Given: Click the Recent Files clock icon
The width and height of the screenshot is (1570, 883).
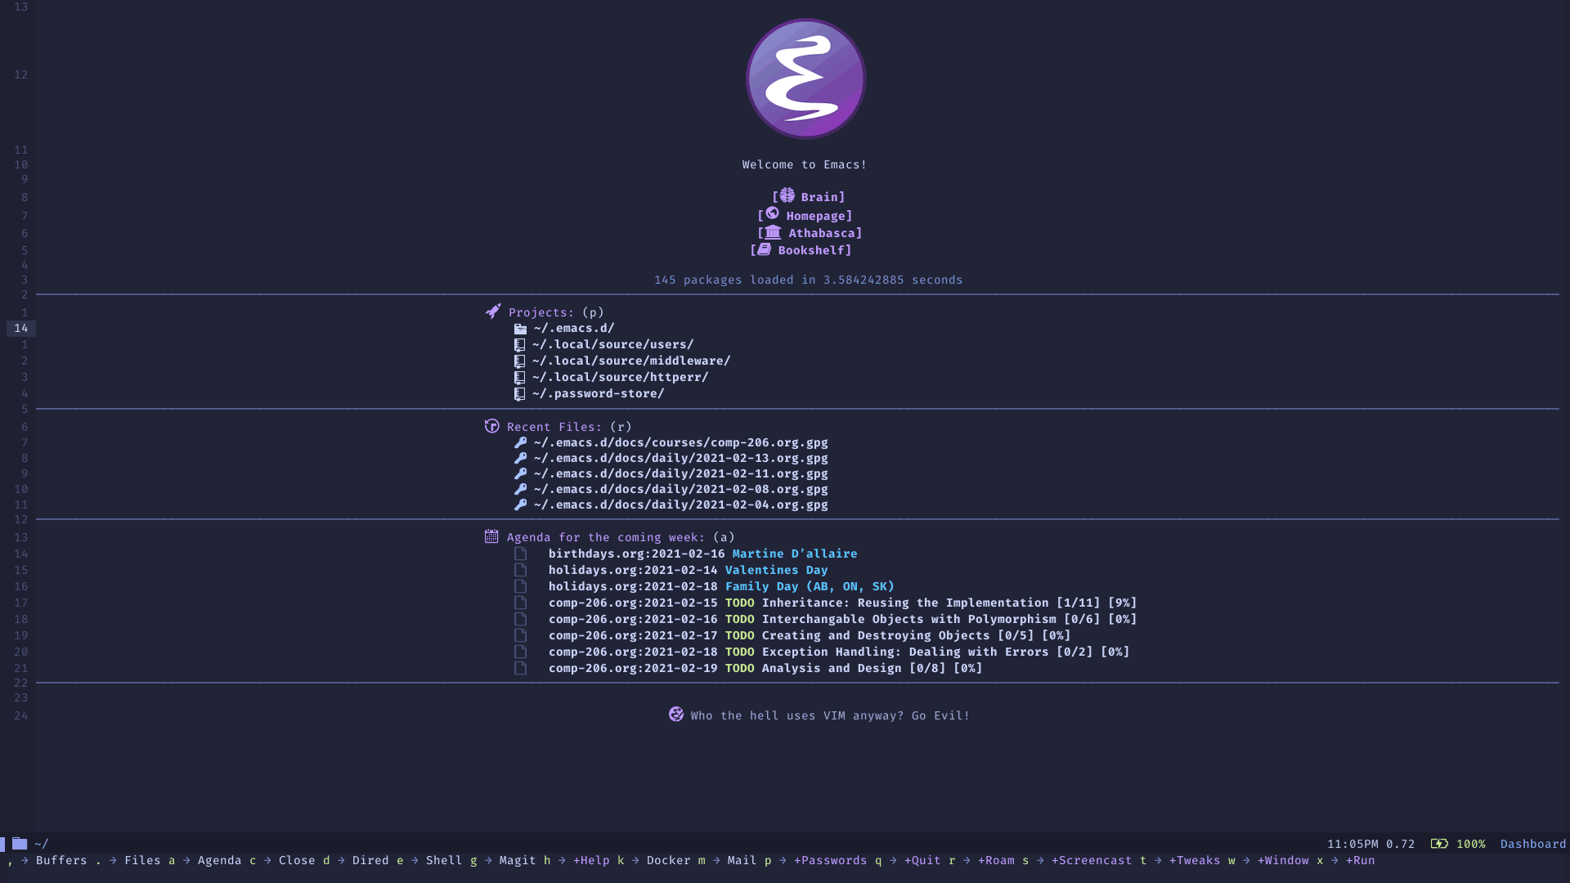Looking at the screenshot, I should click(491, 425).
